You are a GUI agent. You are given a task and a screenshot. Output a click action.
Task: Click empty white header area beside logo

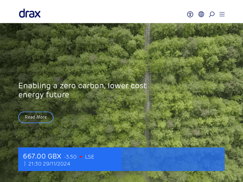tap(113, 13)
